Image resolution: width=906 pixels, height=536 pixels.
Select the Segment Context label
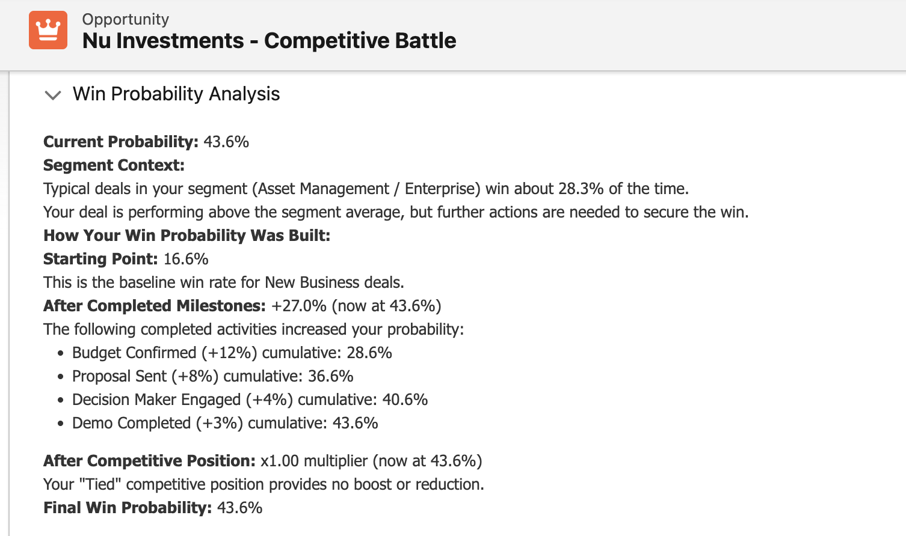point(112,165)
